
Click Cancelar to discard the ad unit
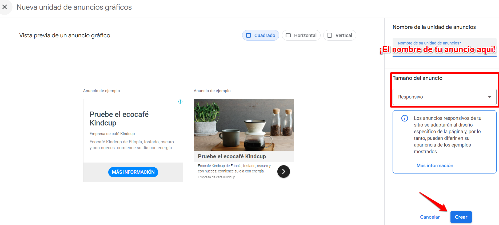[430, 217]
